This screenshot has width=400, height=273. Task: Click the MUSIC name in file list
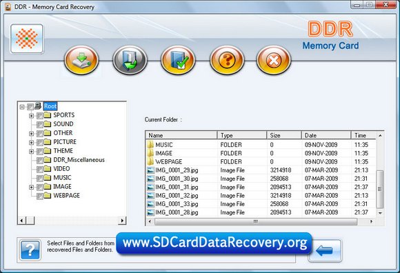[164, 145]
